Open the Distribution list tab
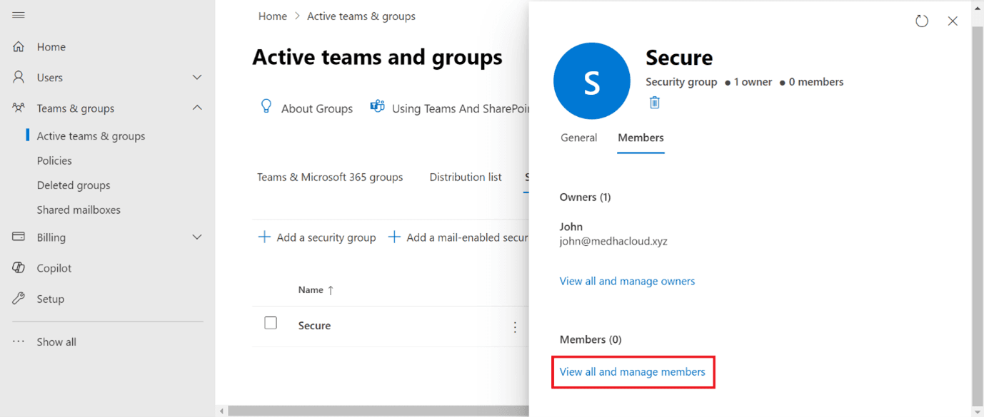Viewport: 984px width, 417px height. [x=465, y=177]
